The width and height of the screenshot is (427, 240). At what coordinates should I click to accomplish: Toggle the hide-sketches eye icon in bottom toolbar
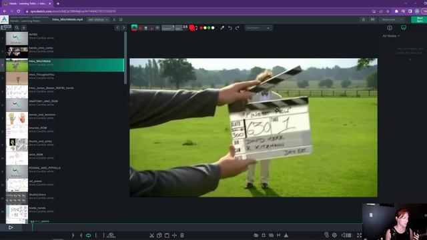256,235
